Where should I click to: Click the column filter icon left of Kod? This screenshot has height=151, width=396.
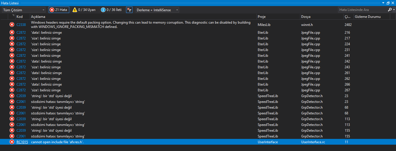[13, 16]
